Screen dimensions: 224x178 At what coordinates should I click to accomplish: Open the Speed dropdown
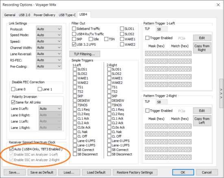click(49, 41)
